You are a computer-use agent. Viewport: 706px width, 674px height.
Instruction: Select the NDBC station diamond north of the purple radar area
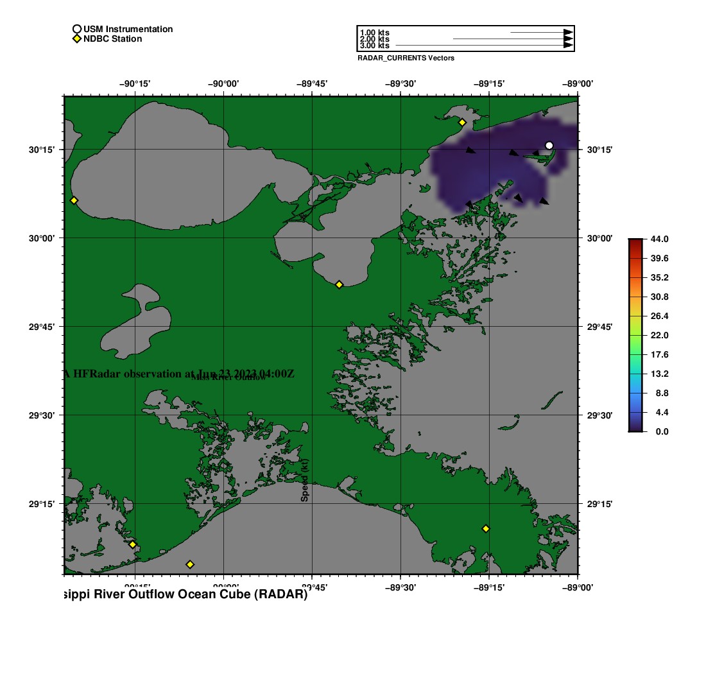462,122
